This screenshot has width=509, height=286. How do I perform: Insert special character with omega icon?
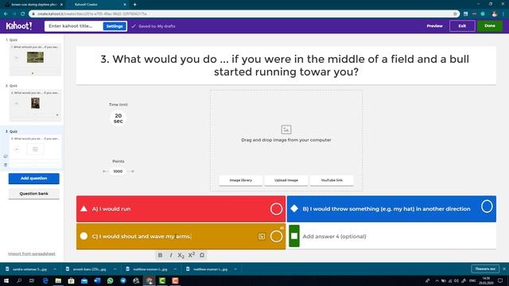point(202,256)
